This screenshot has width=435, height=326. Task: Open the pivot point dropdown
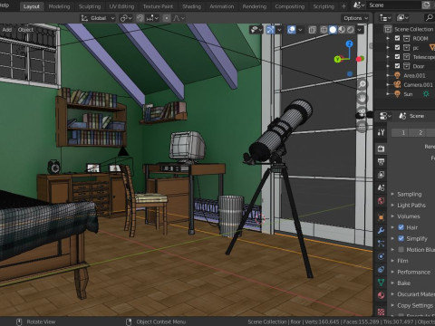(x=126, y=18)
